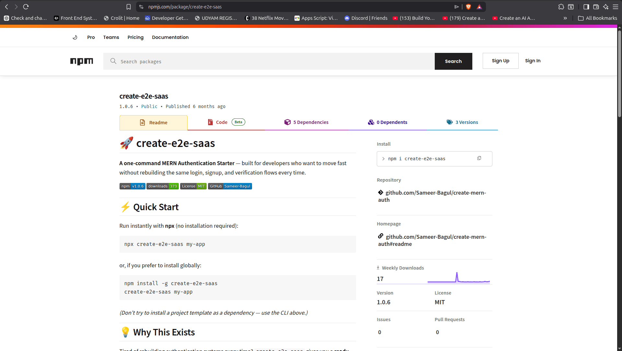Open the UDYAM REGIS... bookmark
622x351 pixels.
click(x=216, y=18)
